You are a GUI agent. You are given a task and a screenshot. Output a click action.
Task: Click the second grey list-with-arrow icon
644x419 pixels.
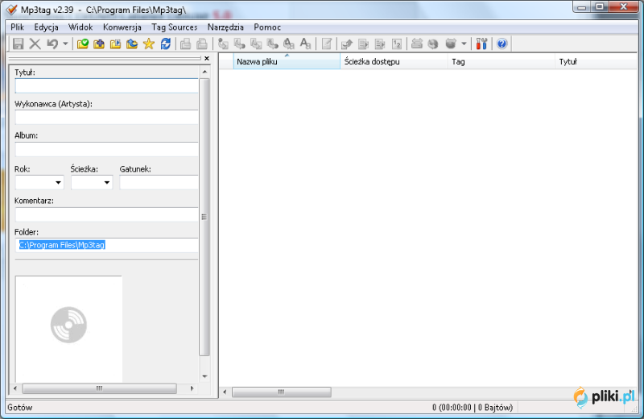380,44
